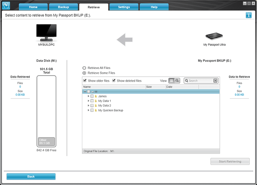The image size is (257, 185).
Task: Select the My Data 2 row
Action: point(151,106)
